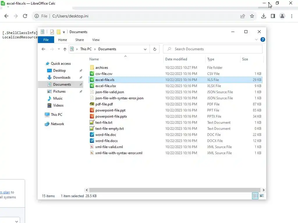Select the powerpoint-file.ppt icon

click(92, 110)
